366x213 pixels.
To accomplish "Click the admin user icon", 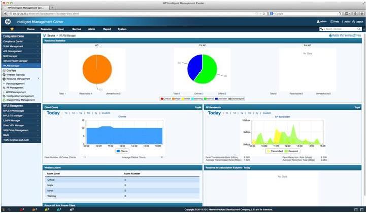I will (x=318, y=22).
